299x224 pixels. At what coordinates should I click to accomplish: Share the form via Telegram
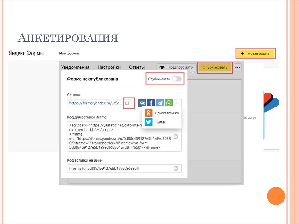[x=160, y=103]
